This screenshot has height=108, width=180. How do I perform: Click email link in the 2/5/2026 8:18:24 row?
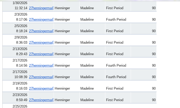(x=41, y=31)
